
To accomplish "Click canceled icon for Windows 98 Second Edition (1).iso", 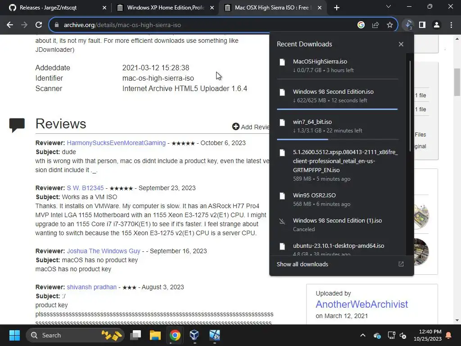I will pyautogui.click(x=282, y=221).
